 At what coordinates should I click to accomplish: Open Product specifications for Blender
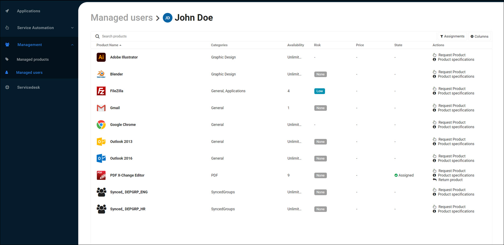click(x=456, y=76)
